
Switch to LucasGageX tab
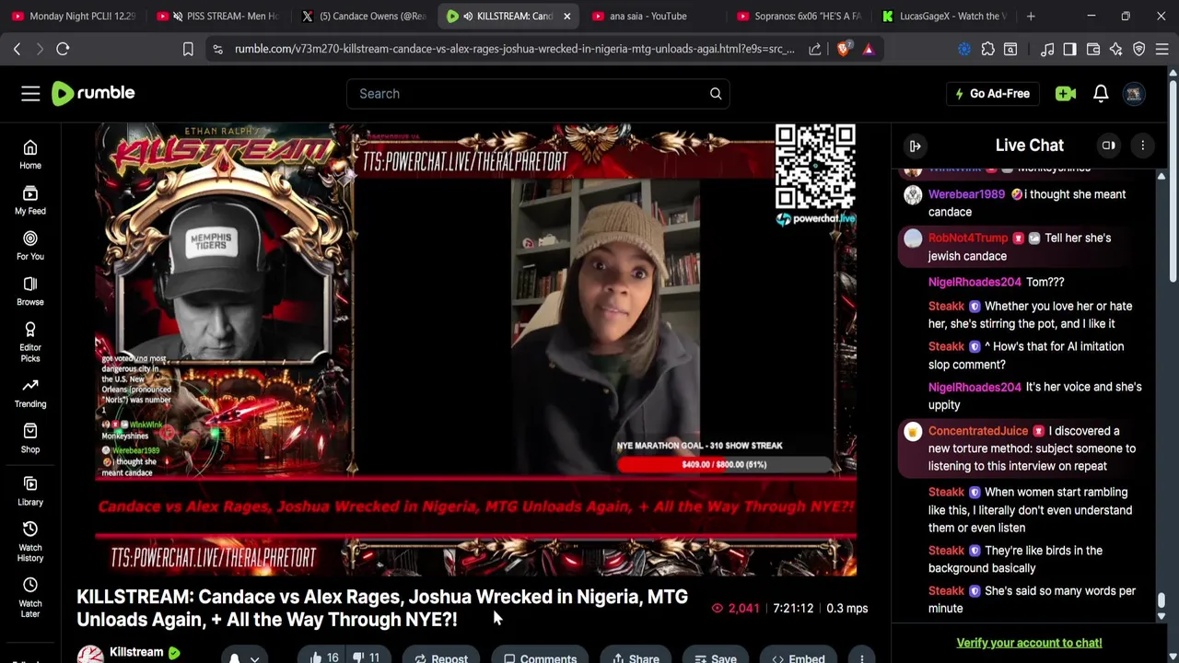946,16
